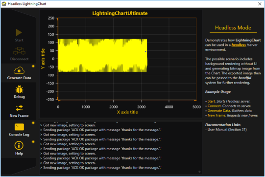Click the 3000 X axis tick label

pos(141,107)
